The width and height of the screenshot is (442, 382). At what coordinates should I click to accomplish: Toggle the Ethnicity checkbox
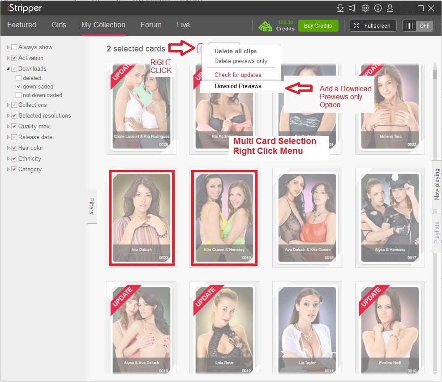[14, 158]
